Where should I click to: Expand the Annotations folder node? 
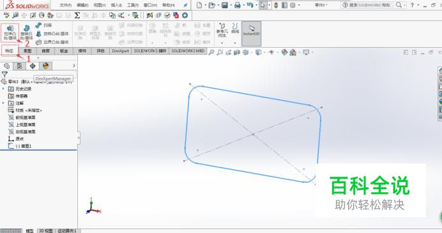coord(3,103)
